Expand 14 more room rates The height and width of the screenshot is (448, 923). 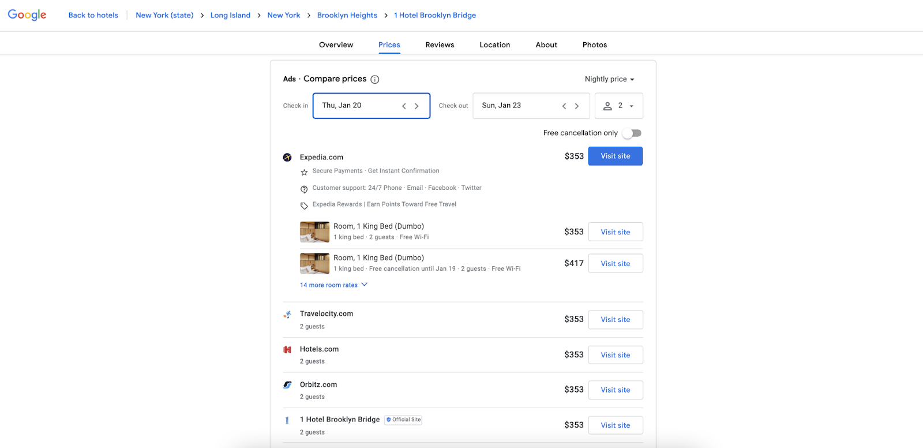333,285
